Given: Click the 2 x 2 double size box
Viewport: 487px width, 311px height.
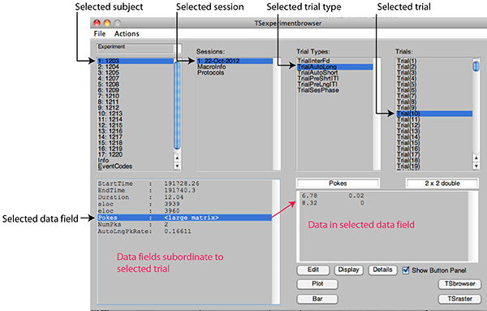Looking at the screenshot, I should pyautogui.click(x=442, y=184).
